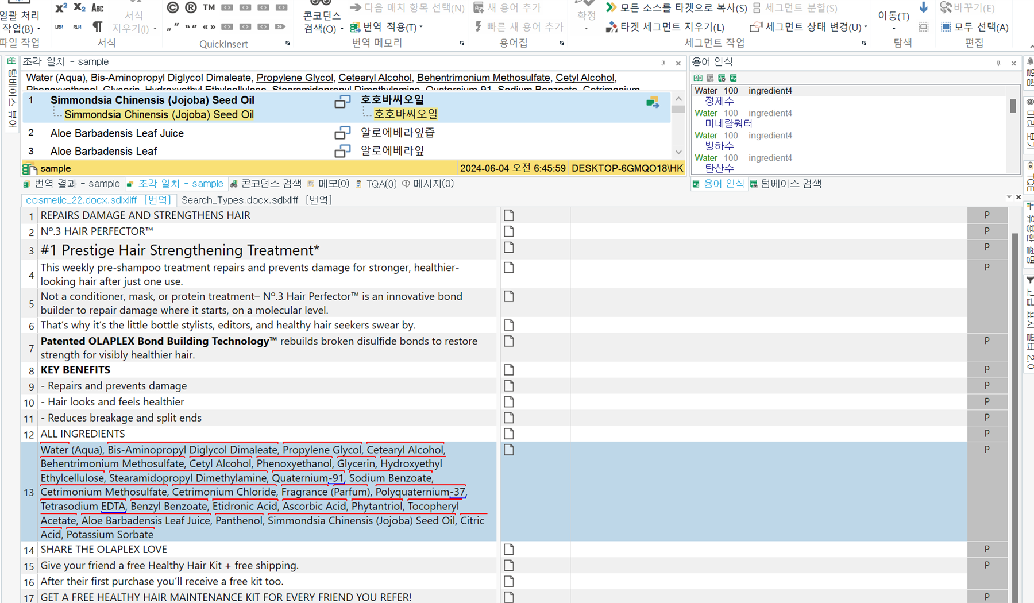Select term 탄산수 in term list
This screenshot has height=603, width=1034.
[x=719, y=168]
